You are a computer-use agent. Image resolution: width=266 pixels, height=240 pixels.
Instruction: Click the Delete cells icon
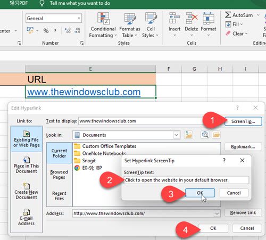(x=192, y=18)
